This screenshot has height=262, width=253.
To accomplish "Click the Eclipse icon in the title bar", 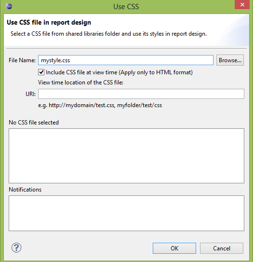I will tap(9, 6).
